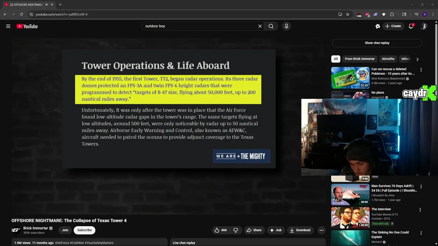
Task: Open the Chrome three-dot menu
Action: [x=433, y=14]
